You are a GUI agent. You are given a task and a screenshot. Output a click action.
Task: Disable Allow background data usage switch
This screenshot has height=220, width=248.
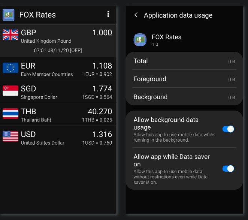pyautogui.click(x=228, y=129)
